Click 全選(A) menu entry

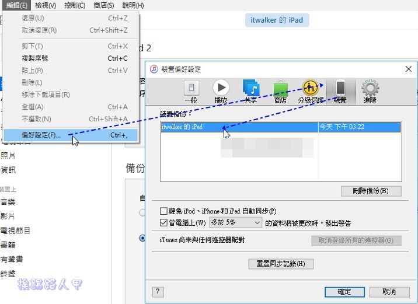(71, 107)
